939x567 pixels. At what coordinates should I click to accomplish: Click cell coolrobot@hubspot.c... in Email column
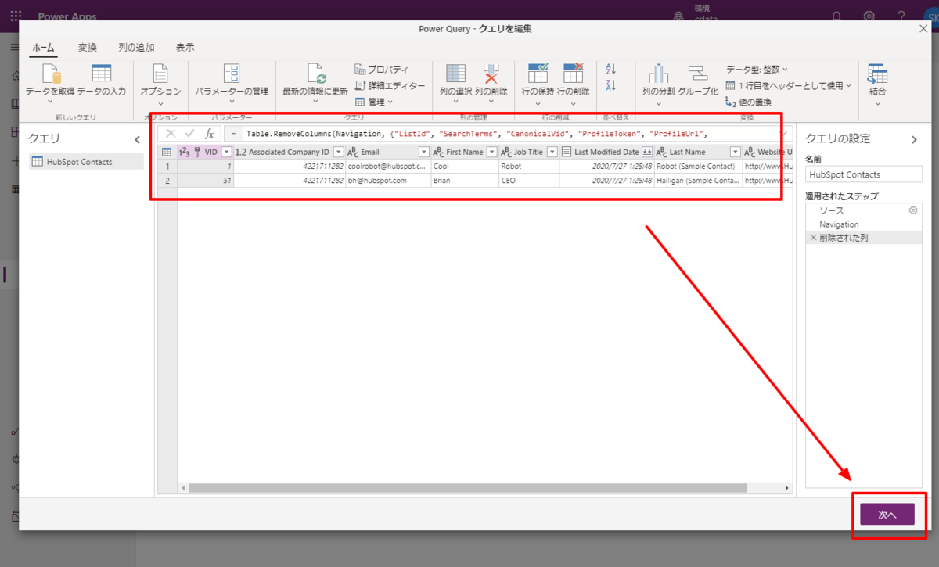(x=387, y=166)
